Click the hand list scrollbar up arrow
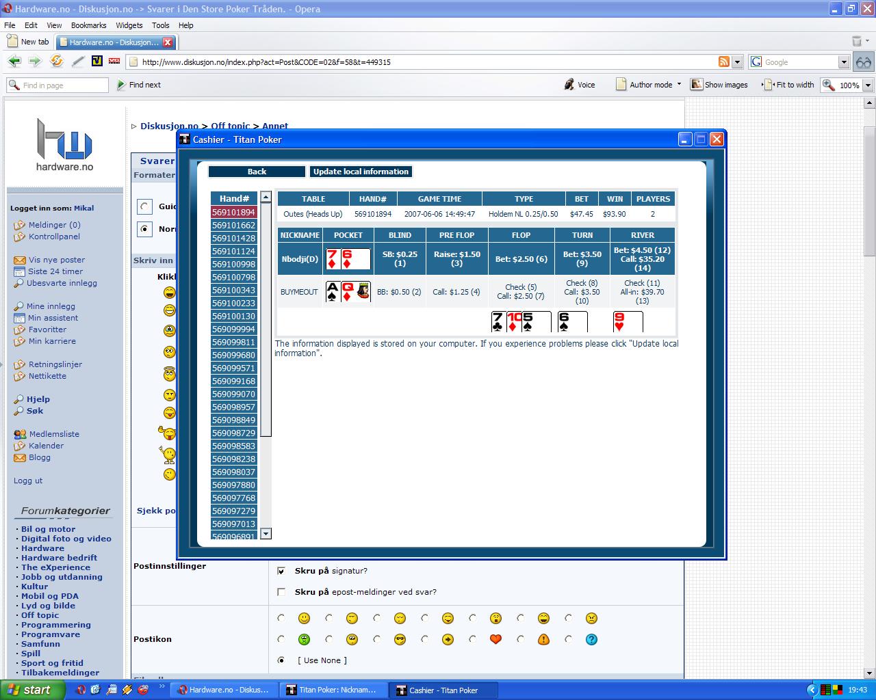Screen dimensions: 876x700 coord(266,197)
